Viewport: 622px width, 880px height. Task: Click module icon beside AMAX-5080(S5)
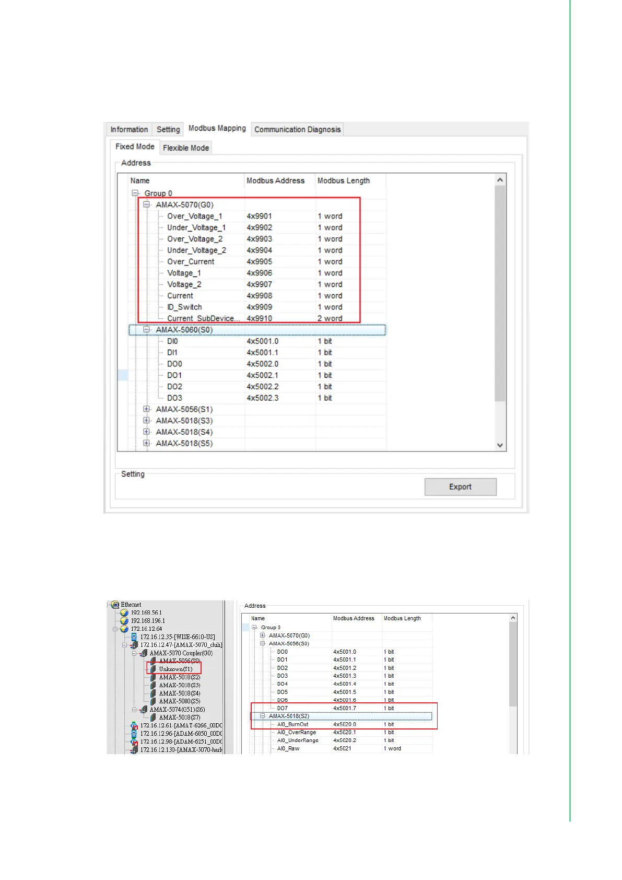[x=153, y=701]
